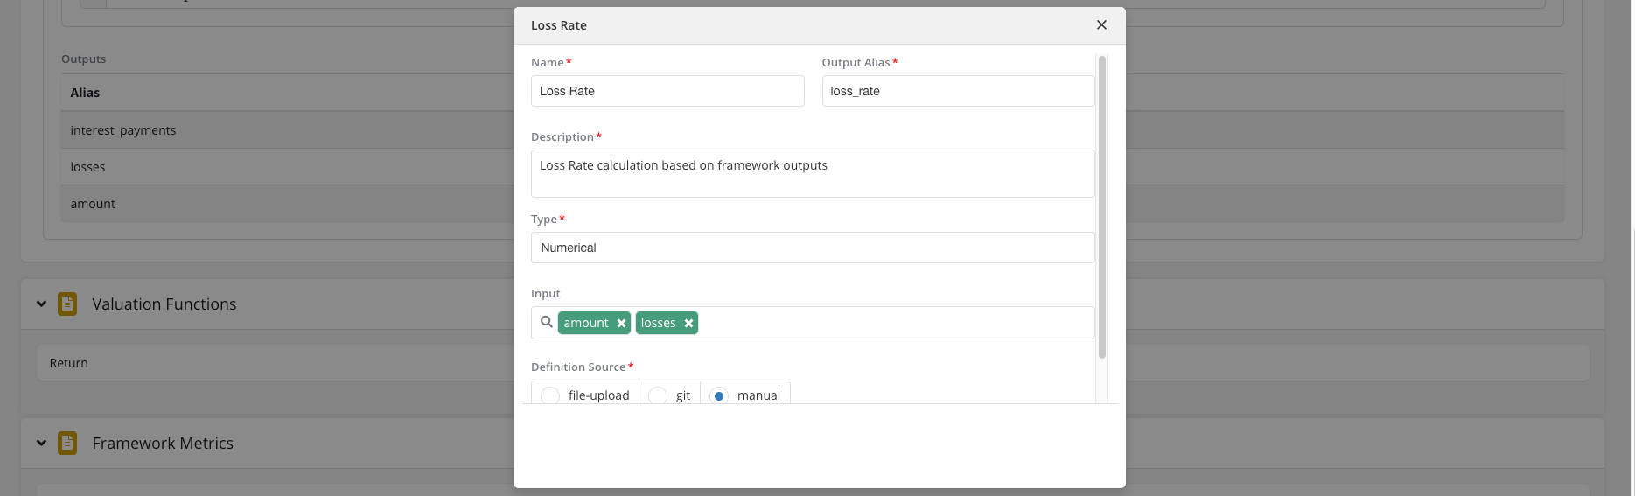Remove the amount input tag
Viewport: 1635px width, 496px height.
point(621,324)
